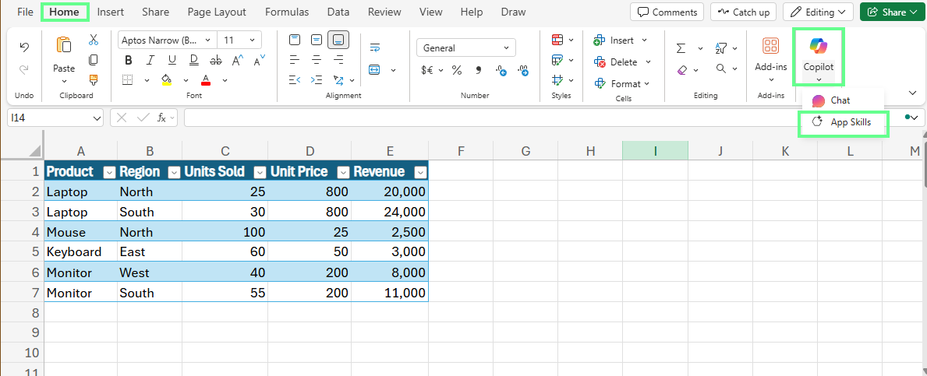Click the Comments button
Viewport: 927px width, 376px height.
(x=667, y=12)
